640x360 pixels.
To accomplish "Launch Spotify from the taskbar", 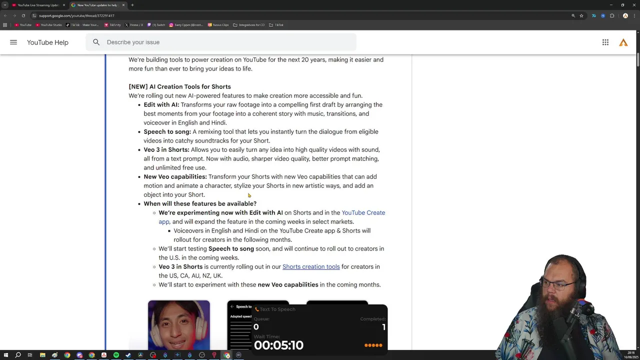I will tap(116, 355).
